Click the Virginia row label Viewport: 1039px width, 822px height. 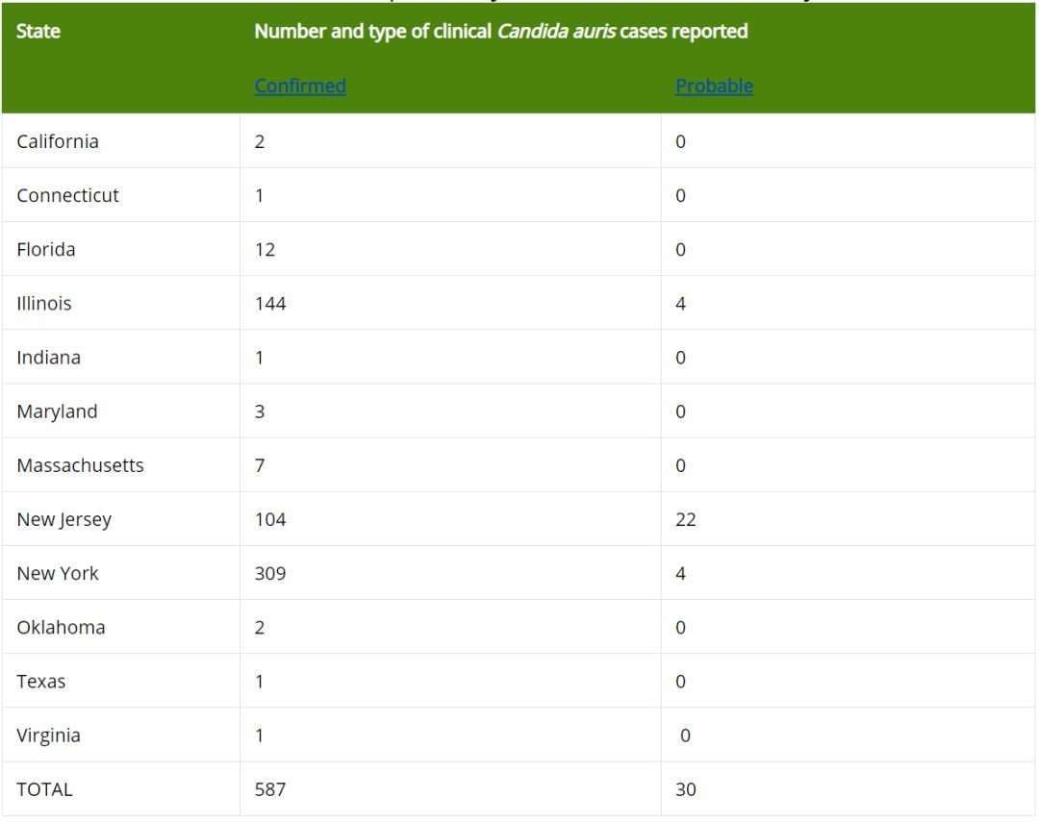tap(48, 735)
